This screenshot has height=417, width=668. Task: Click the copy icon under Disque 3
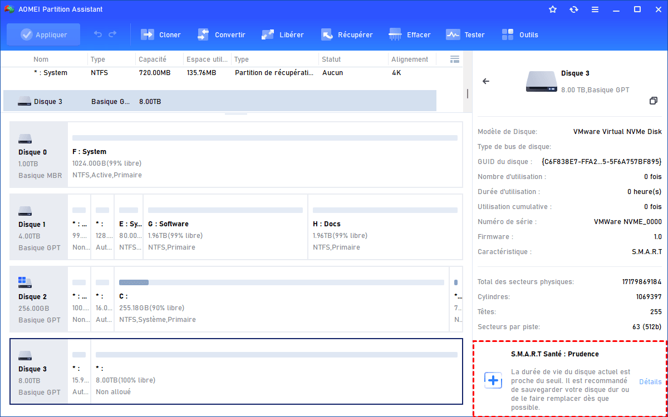(x=654, y=101)
